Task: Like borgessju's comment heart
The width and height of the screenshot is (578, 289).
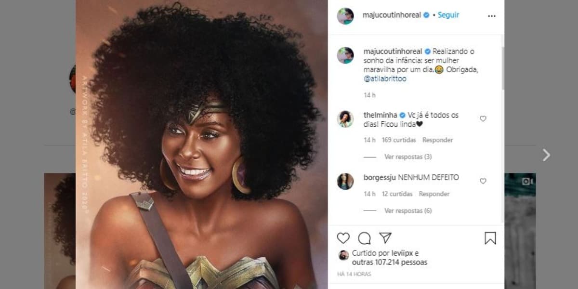Action: (x=483, y=181)
